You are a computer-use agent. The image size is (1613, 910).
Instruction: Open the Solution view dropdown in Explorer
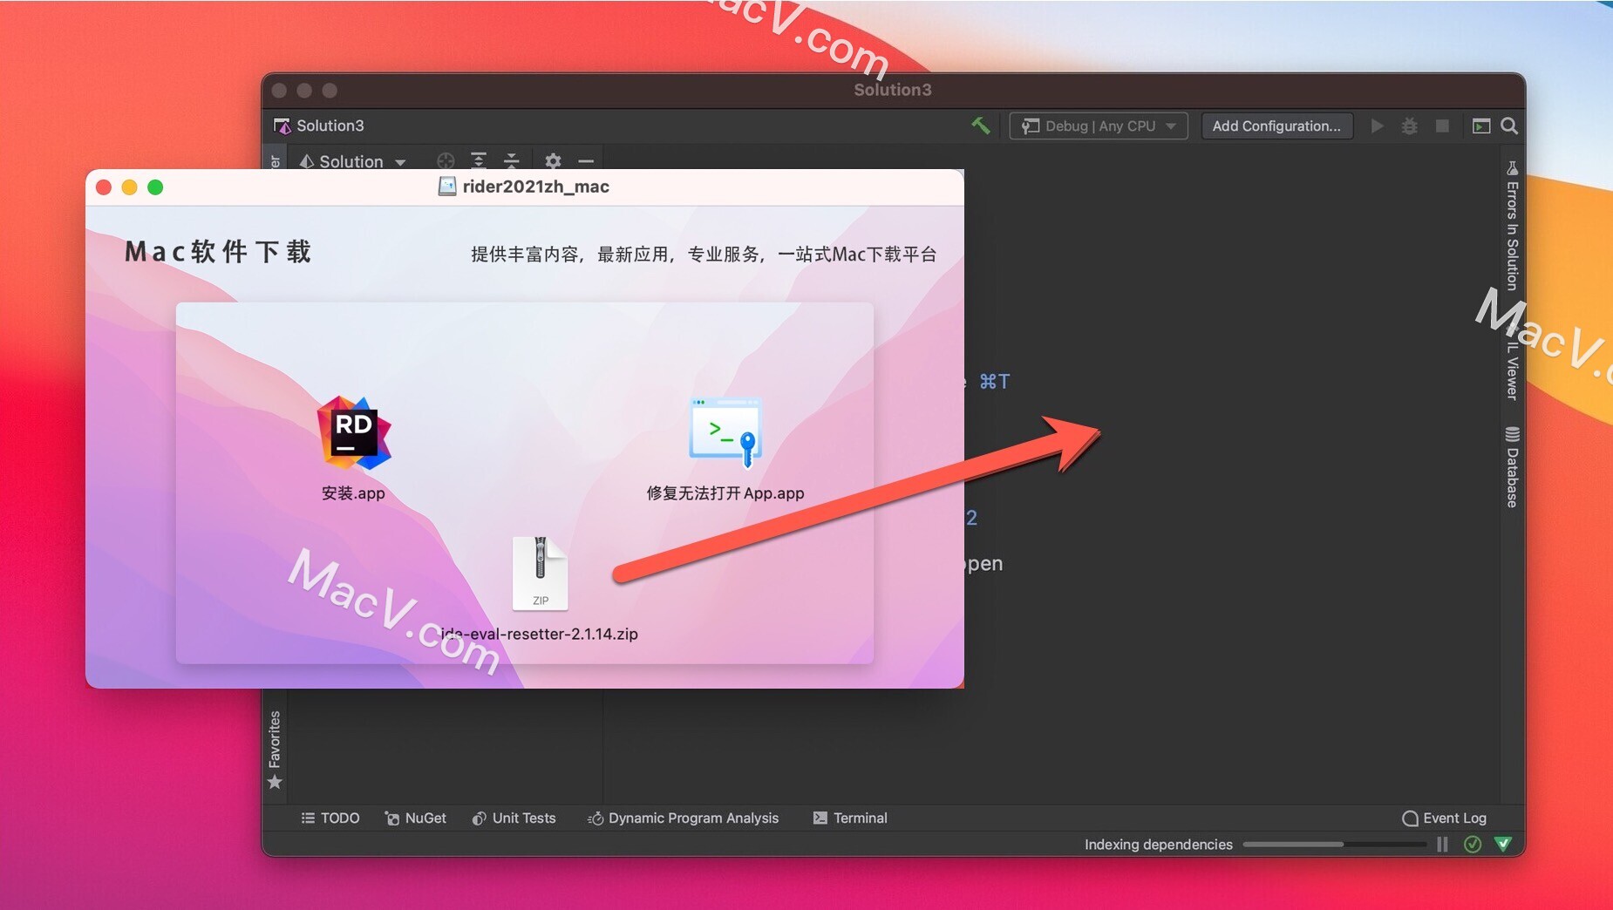click(x=352, y=161)
